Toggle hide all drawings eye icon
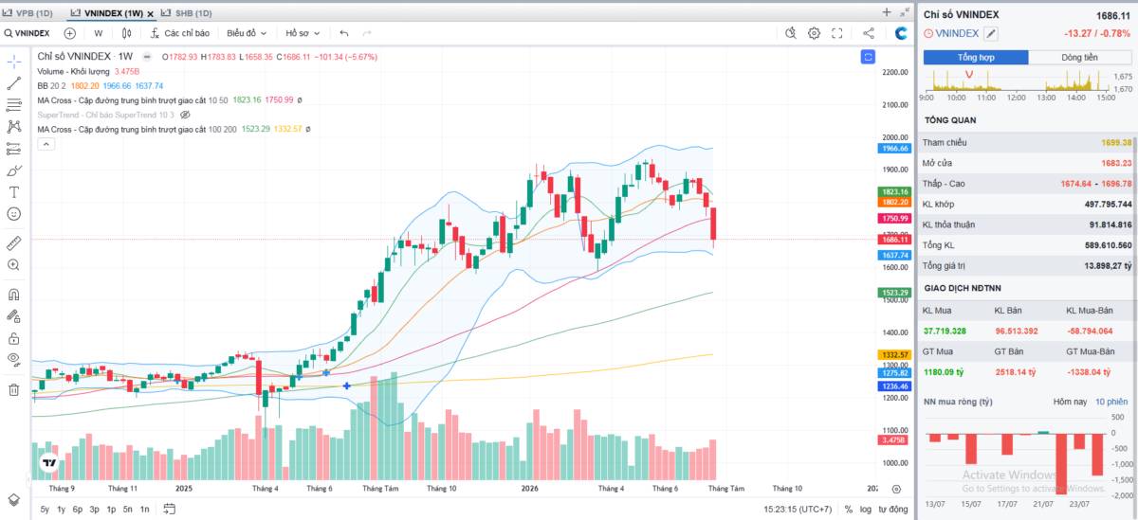Image resolution: width=1138 pixels, height=520 pixels. click(13, 359)
